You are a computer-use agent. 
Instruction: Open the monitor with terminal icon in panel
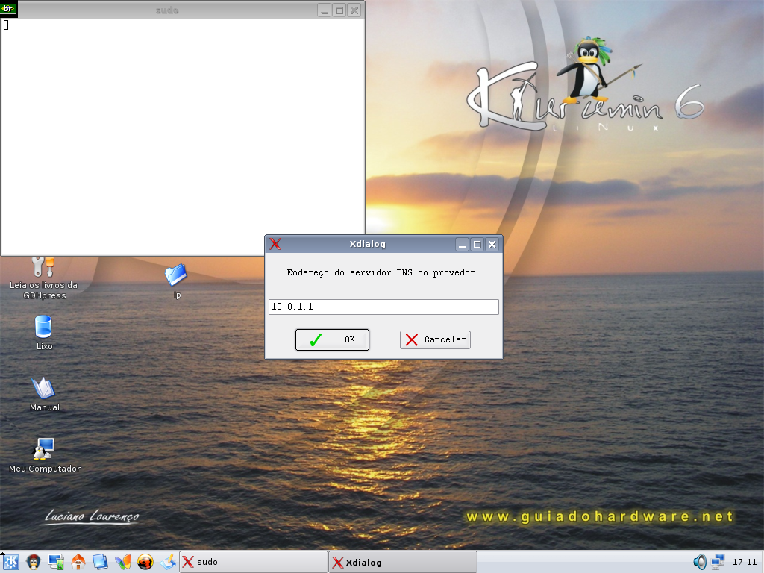[x=55, y=562]
